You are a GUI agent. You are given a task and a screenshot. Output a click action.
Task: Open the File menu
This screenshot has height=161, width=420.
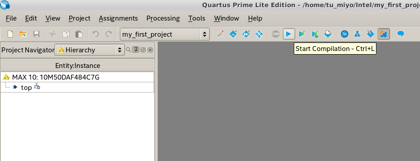[11, 18]
